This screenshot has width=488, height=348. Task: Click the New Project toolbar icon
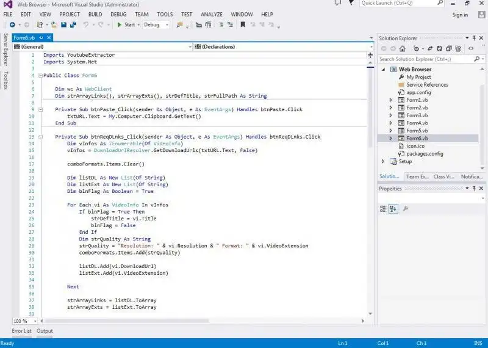(40, 24)
